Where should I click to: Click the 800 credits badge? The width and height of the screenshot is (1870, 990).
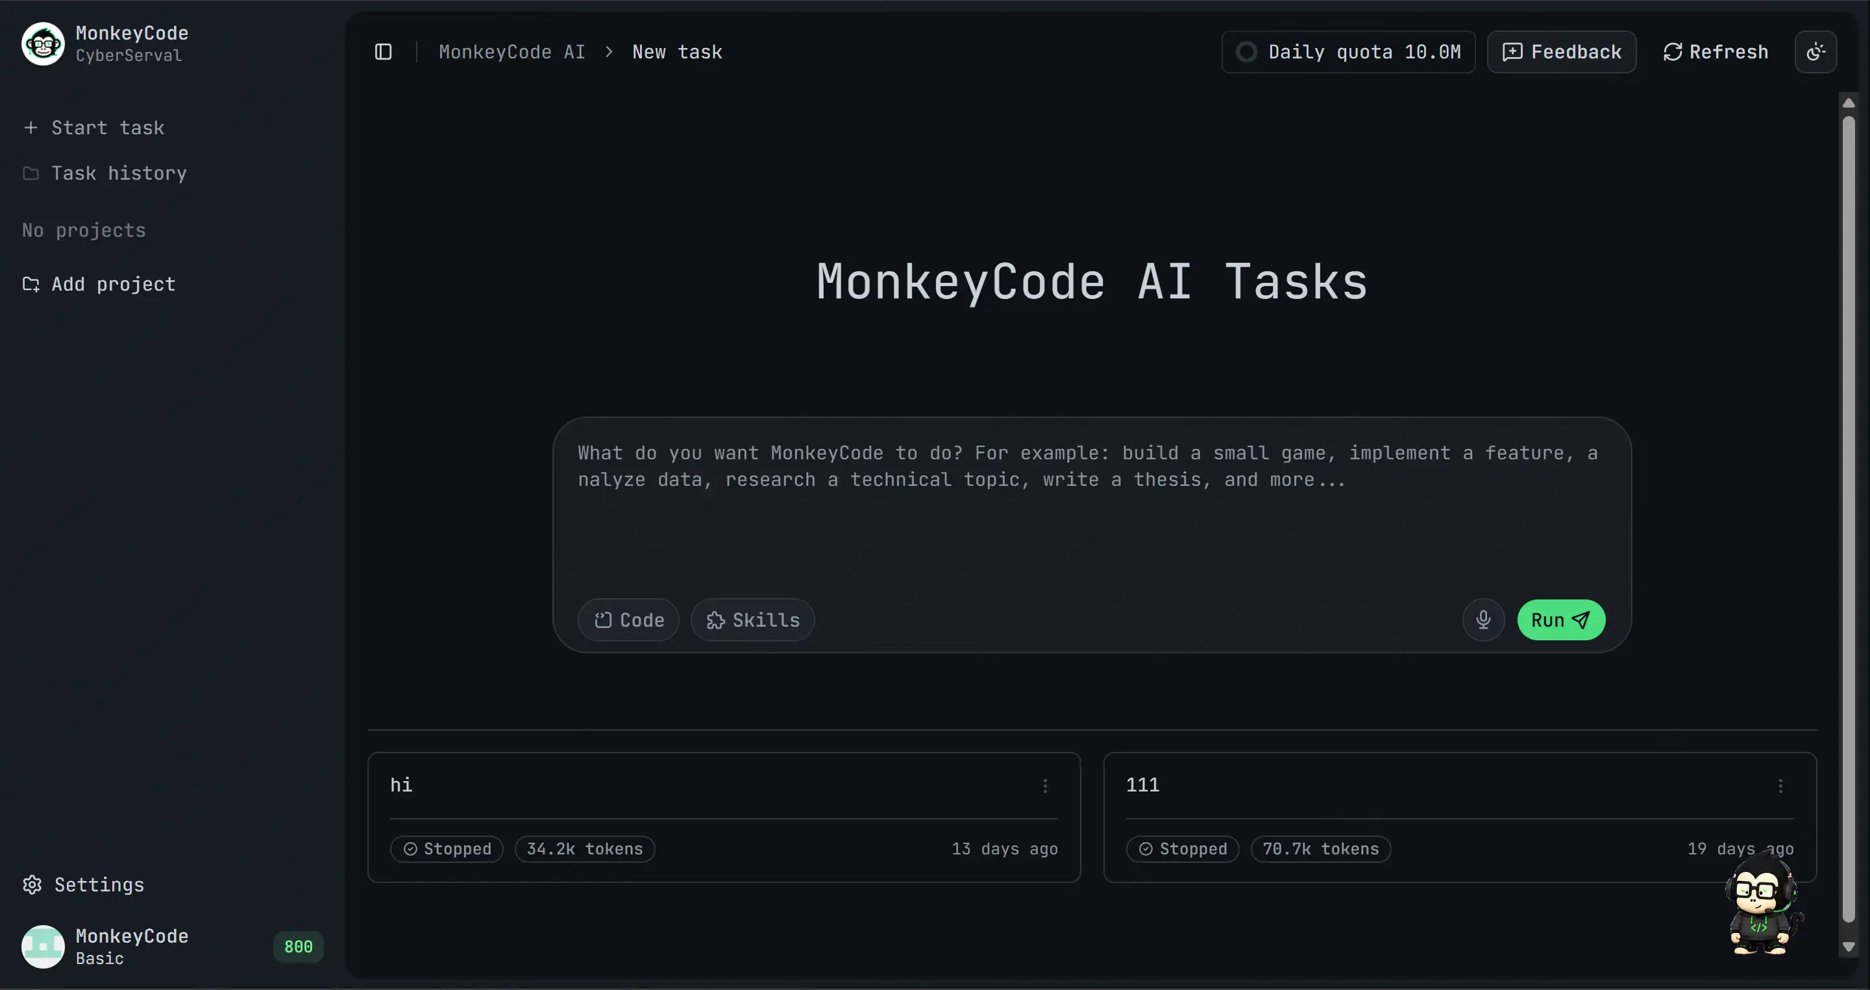click(299, 947)
